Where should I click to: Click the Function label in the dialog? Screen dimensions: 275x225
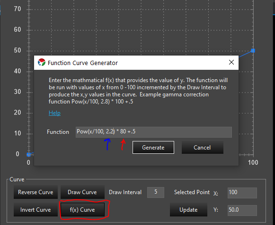58,132
